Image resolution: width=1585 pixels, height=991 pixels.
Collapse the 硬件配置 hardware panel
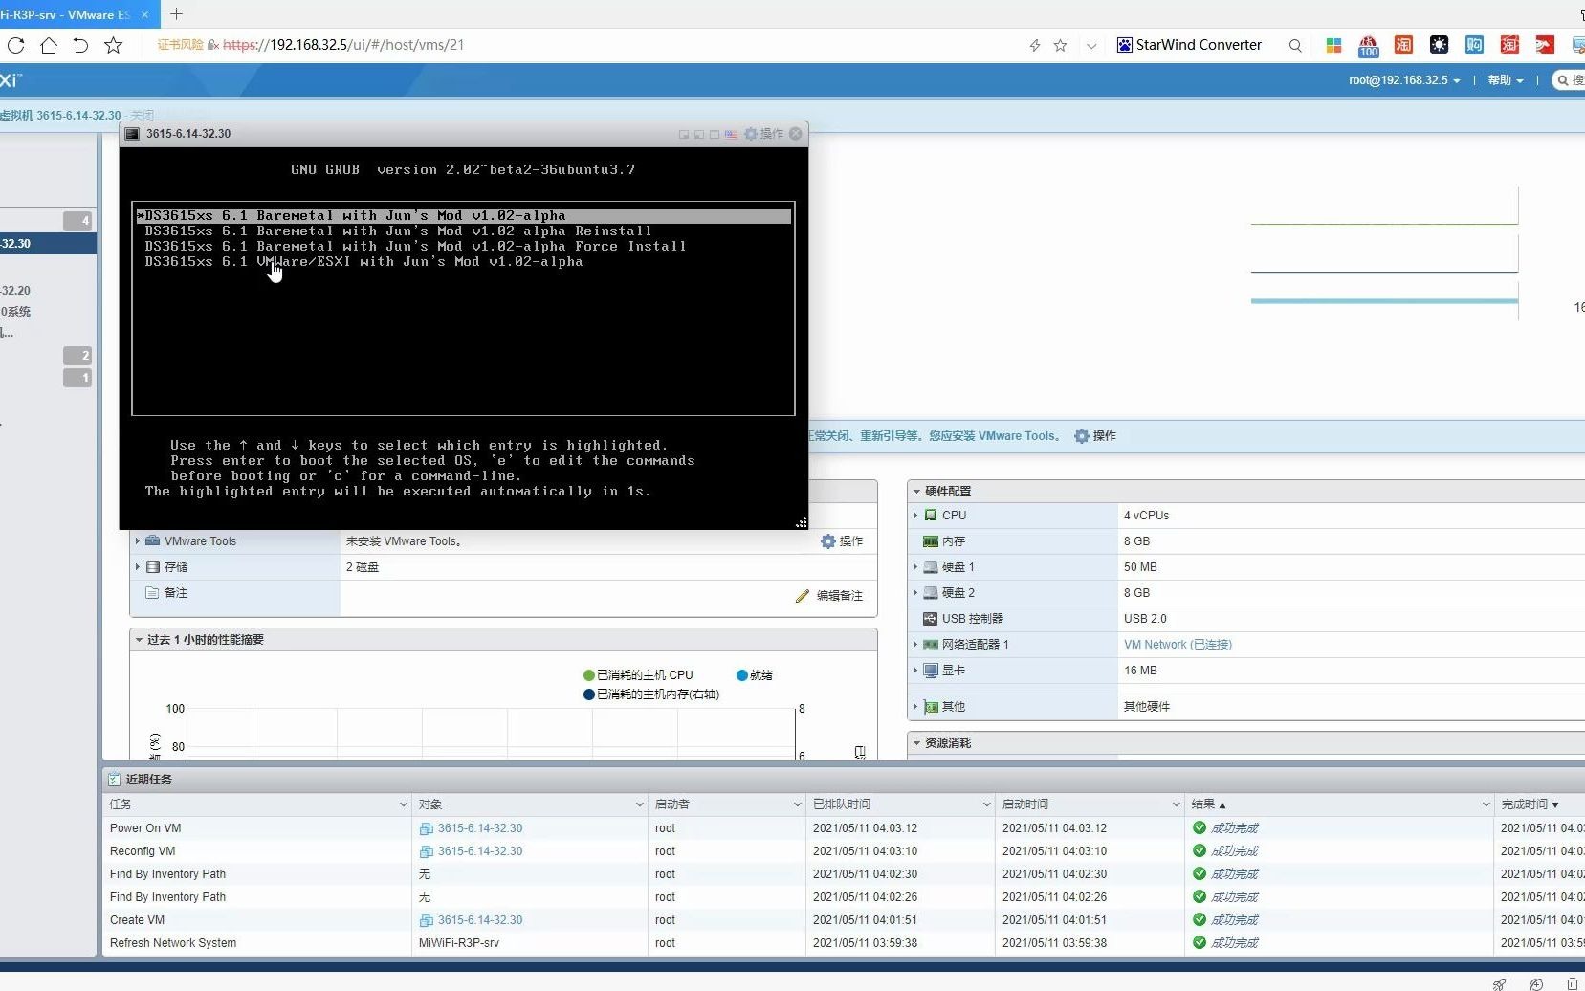click(916, 492)
